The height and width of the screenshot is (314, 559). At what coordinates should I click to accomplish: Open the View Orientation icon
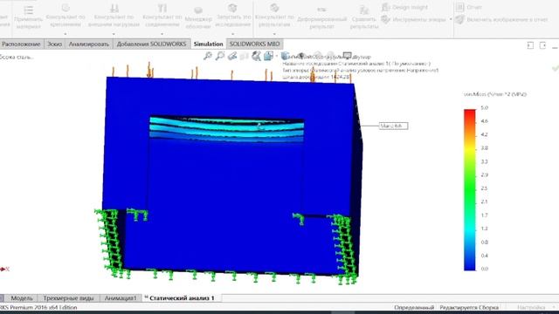(x=256, y=56)
